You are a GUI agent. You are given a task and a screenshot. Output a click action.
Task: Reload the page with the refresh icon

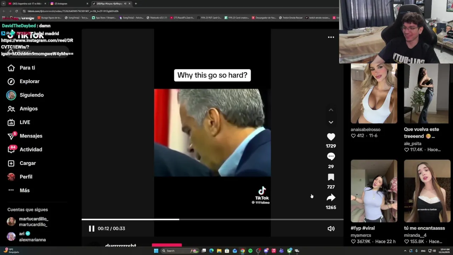click(16, 11)
